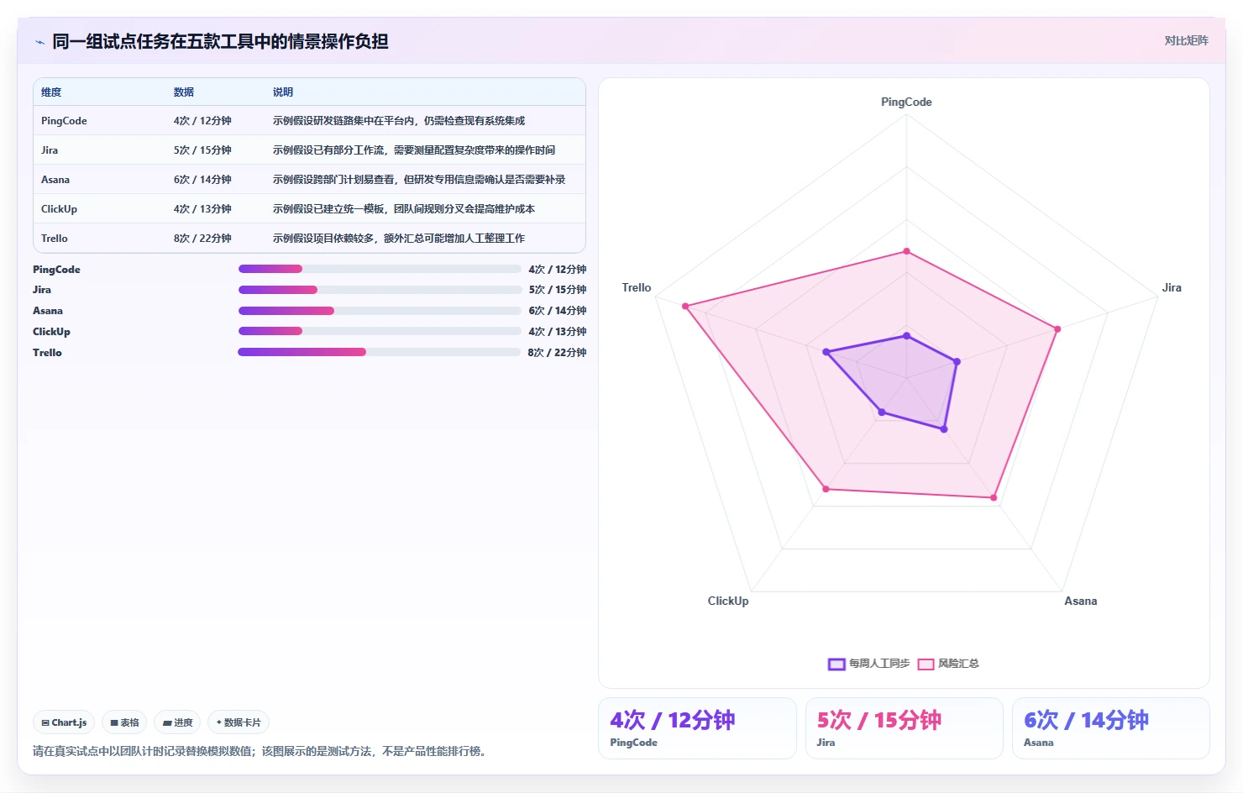Click the small icon before the page title
The width and height of the screenshot is (1243, 793).
[39, 42]
